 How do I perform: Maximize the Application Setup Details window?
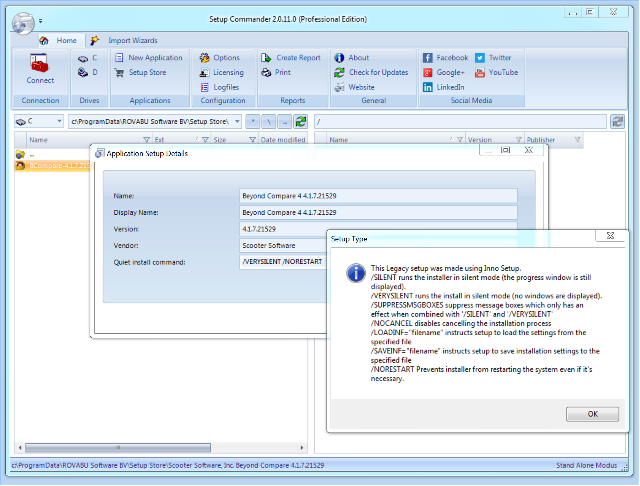[506, 150]
